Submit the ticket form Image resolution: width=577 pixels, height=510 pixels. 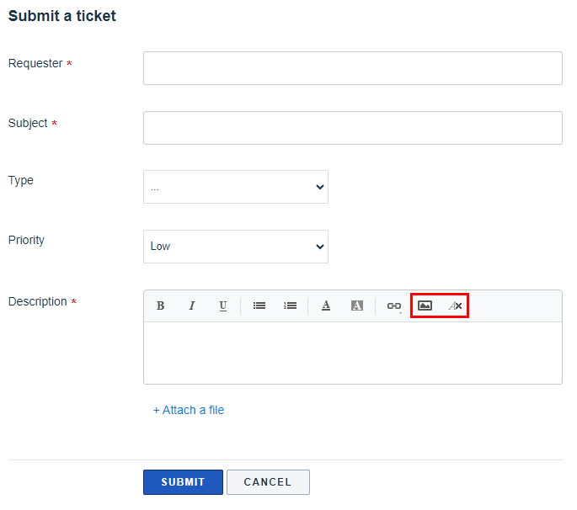click(183, 482)
